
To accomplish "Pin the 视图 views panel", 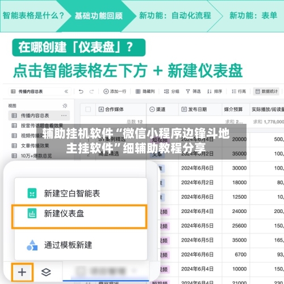I will coord(65,106).
